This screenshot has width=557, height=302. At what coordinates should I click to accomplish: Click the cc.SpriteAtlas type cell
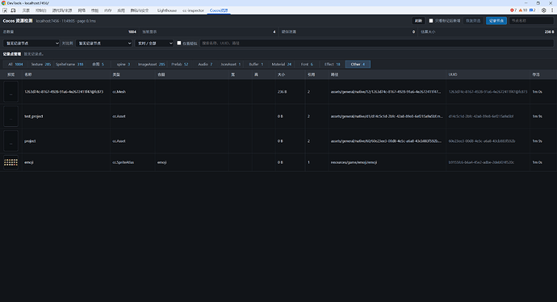click(x=124, y=162)
